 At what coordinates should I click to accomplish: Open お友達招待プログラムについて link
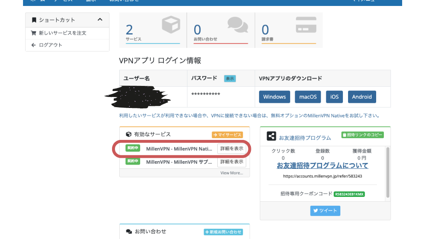tap(322, 165)
